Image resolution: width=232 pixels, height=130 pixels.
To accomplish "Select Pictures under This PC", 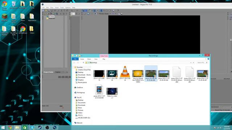I will pos(79,110).
